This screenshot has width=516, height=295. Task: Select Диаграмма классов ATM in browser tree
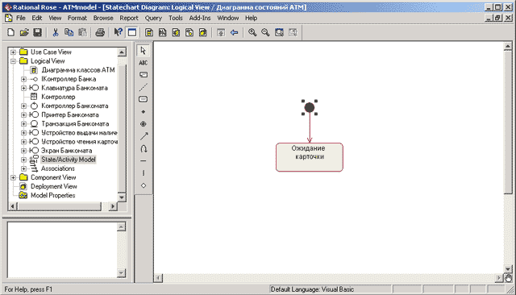click(78, 70)
